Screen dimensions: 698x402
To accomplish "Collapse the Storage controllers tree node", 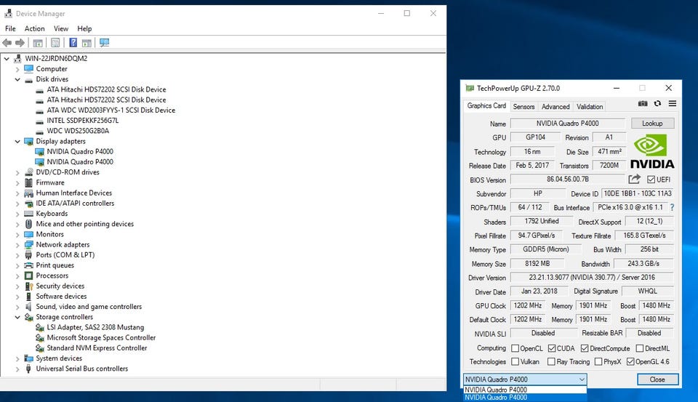I will click(x=17, y=317).
